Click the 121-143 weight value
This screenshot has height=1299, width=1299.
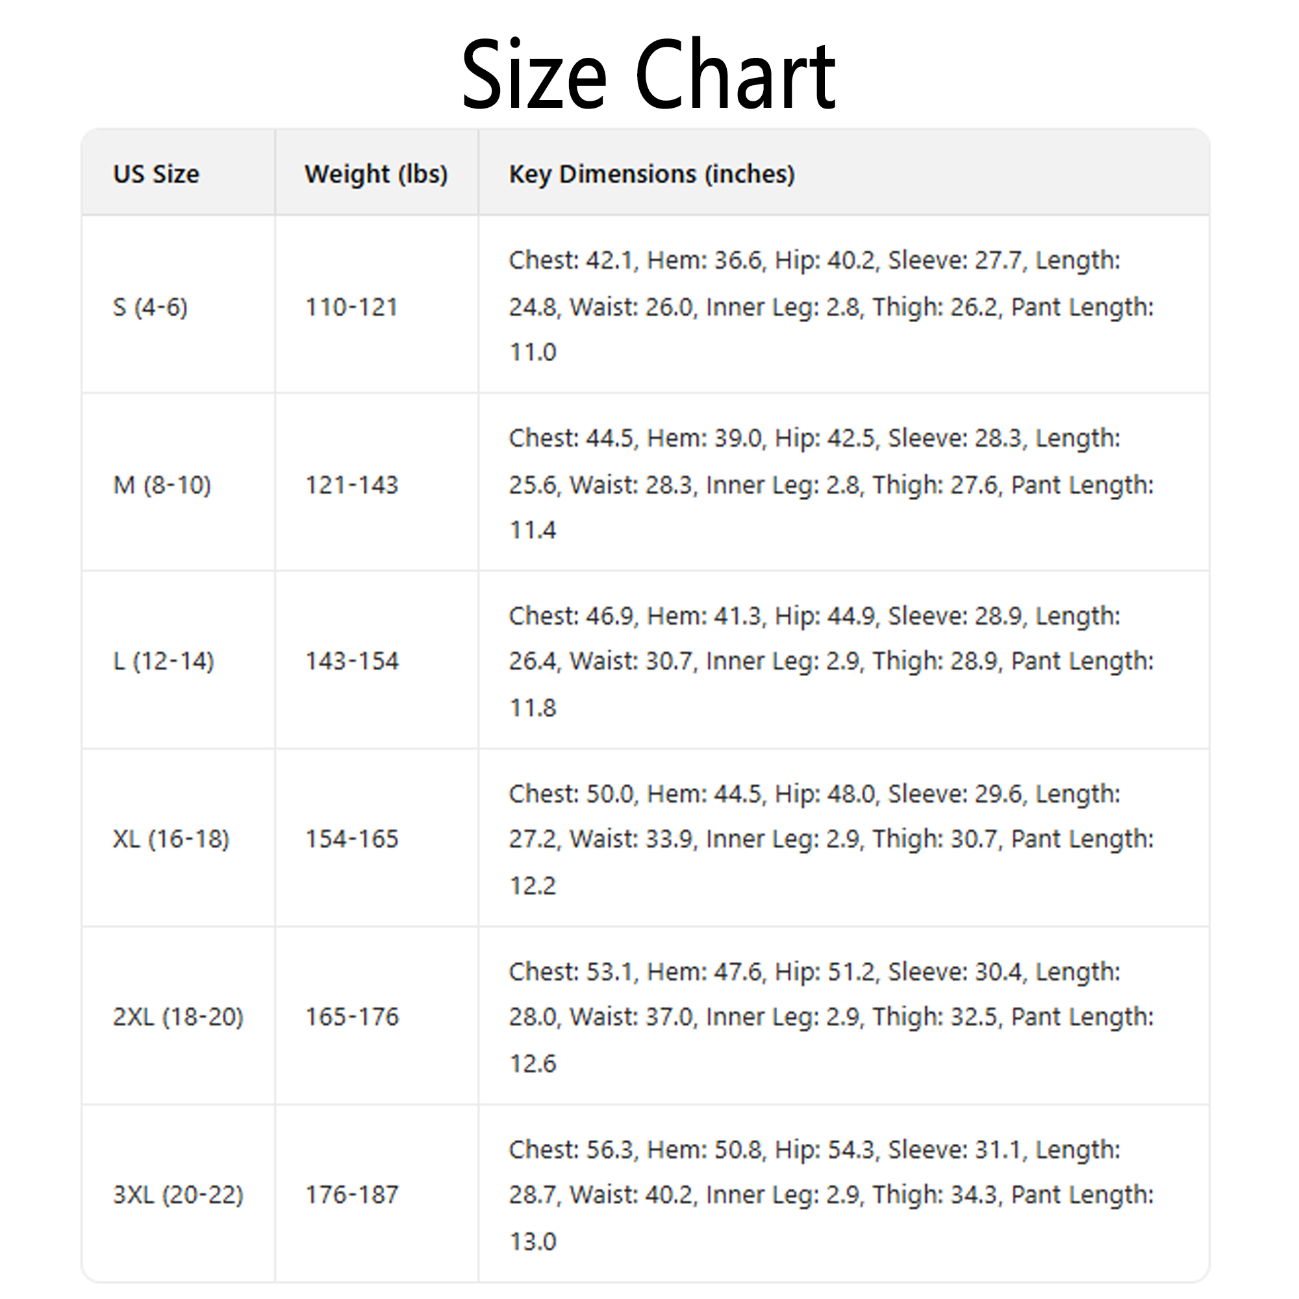point(351,485)
